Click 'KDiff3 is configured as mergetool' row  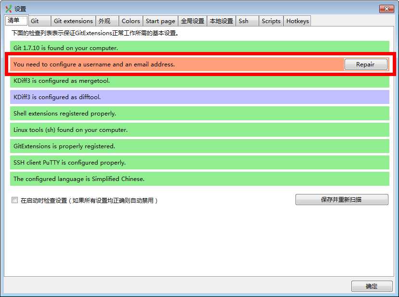point(199,81)
